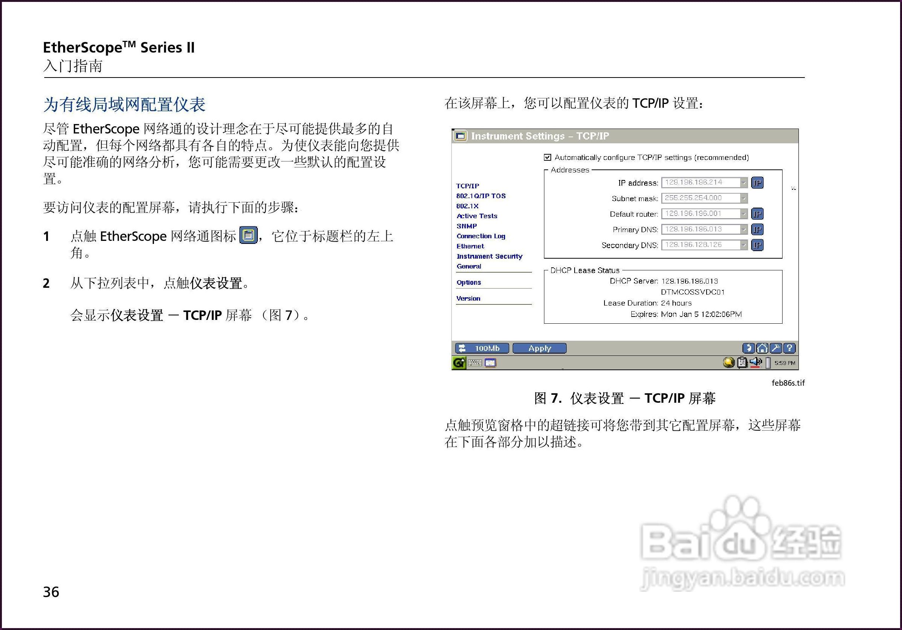Click the page number 36
The width and height of the screenshot is (902, 630).
[x=51, y=592]
